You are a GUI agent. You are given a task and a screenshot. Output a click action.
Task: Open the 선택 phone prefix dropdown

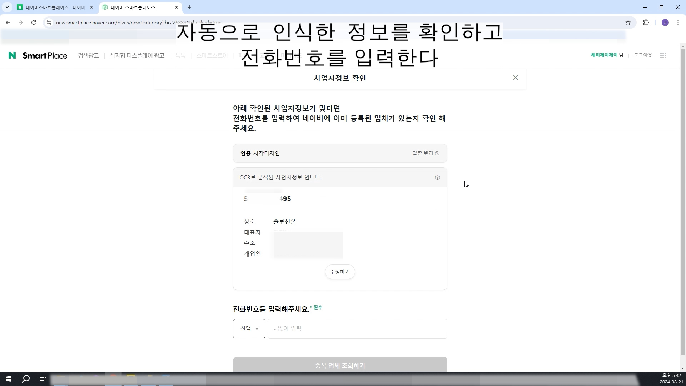coord(249,328)
